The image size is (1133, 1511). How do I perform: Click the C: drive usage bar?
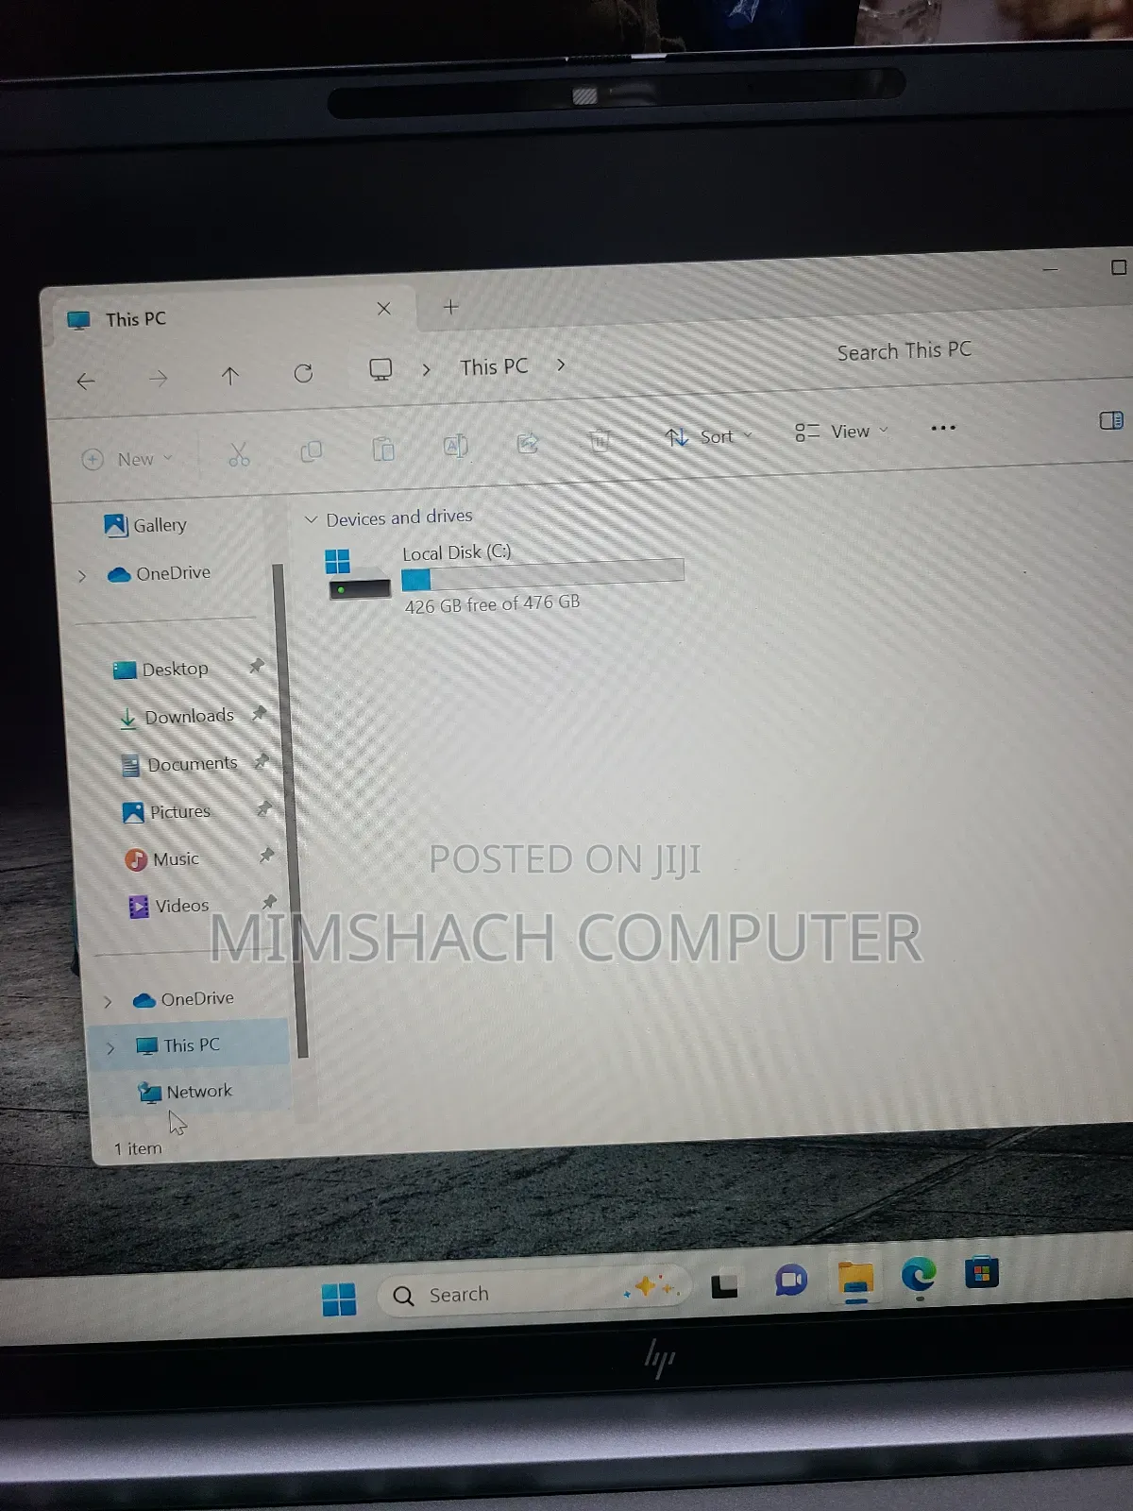click(542, 574)
